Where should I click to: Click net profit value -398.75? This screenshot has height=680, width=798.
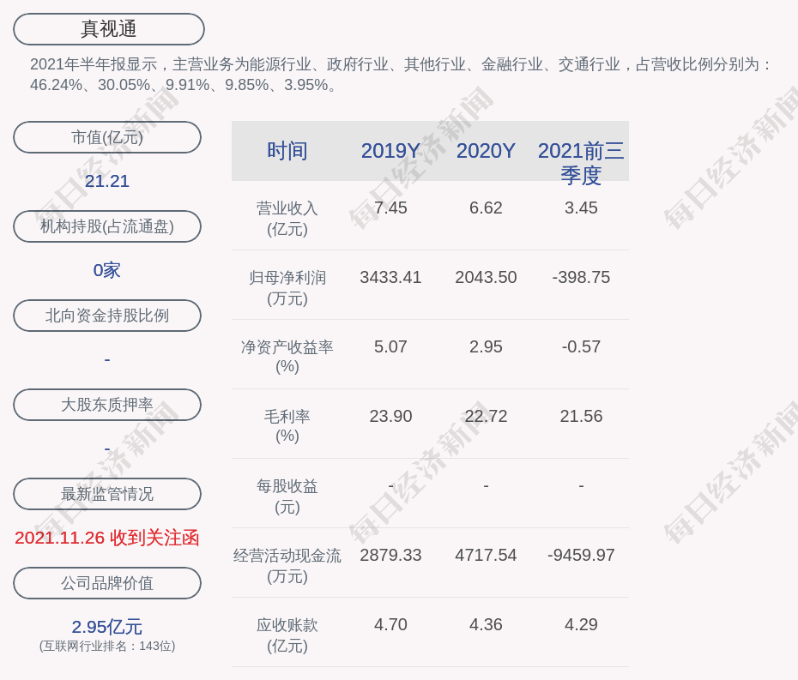coord(581,277)
